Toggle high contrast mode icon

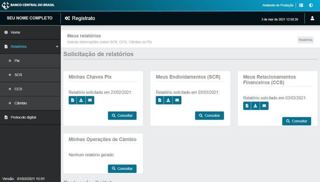pyautogui.click(x=311, y=5)
